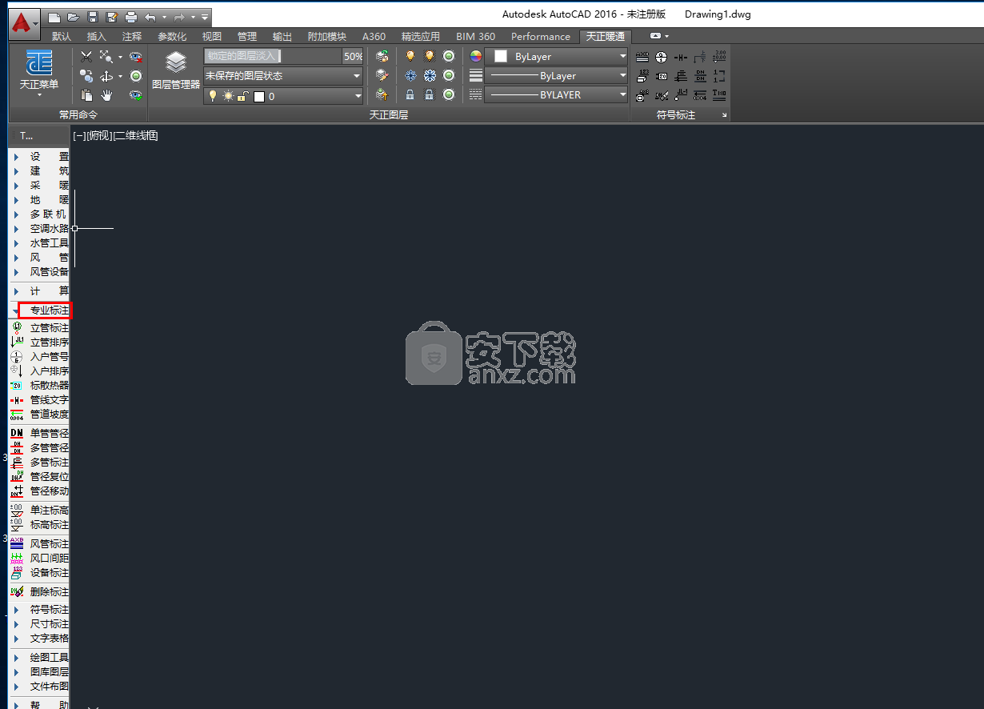The image size is (984, 709).
Task: Click the white ByLayer color swatch
Action: 501,57
